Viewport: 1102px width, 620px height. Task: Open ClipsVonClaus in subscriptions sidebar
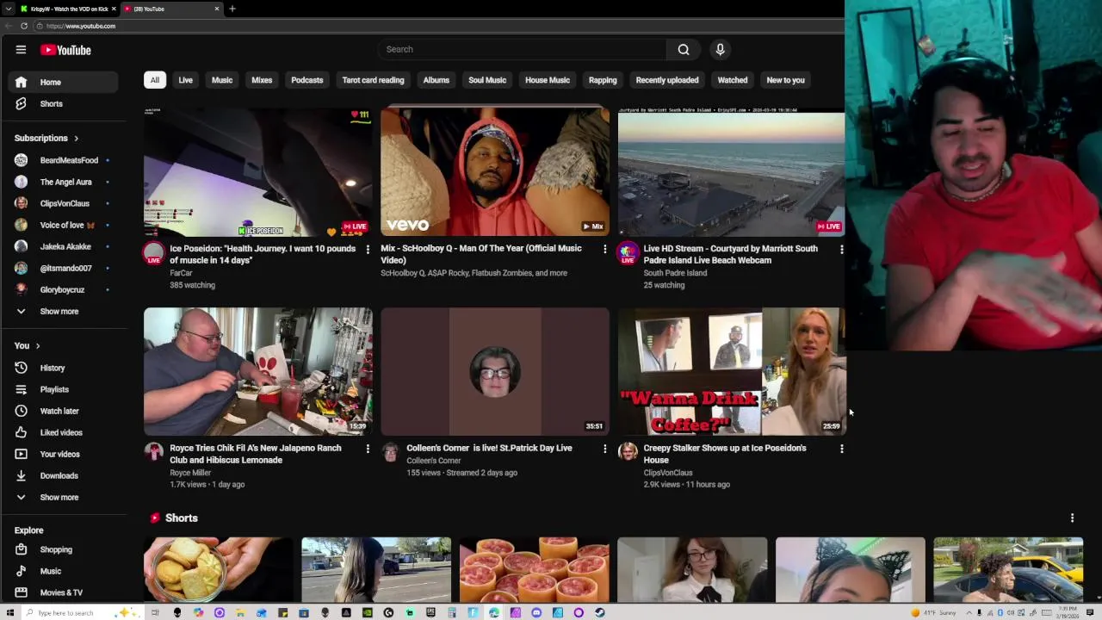tap(62, 203)
